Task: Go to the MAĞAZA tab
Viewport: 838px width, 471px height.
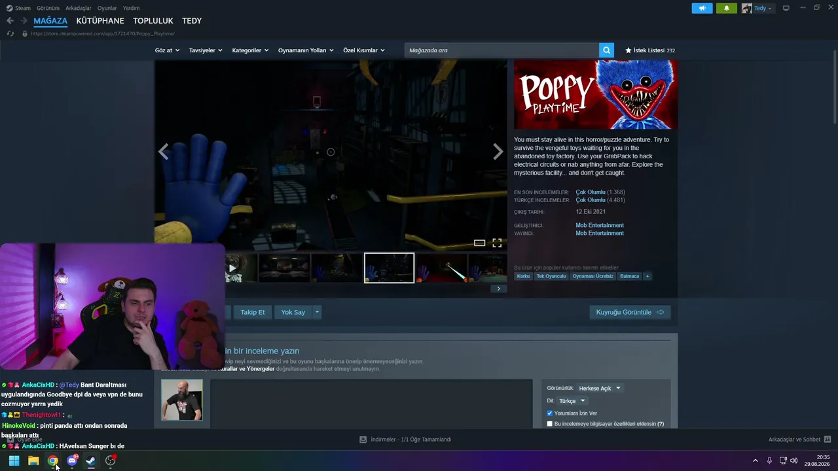Action: click(50, 21)
